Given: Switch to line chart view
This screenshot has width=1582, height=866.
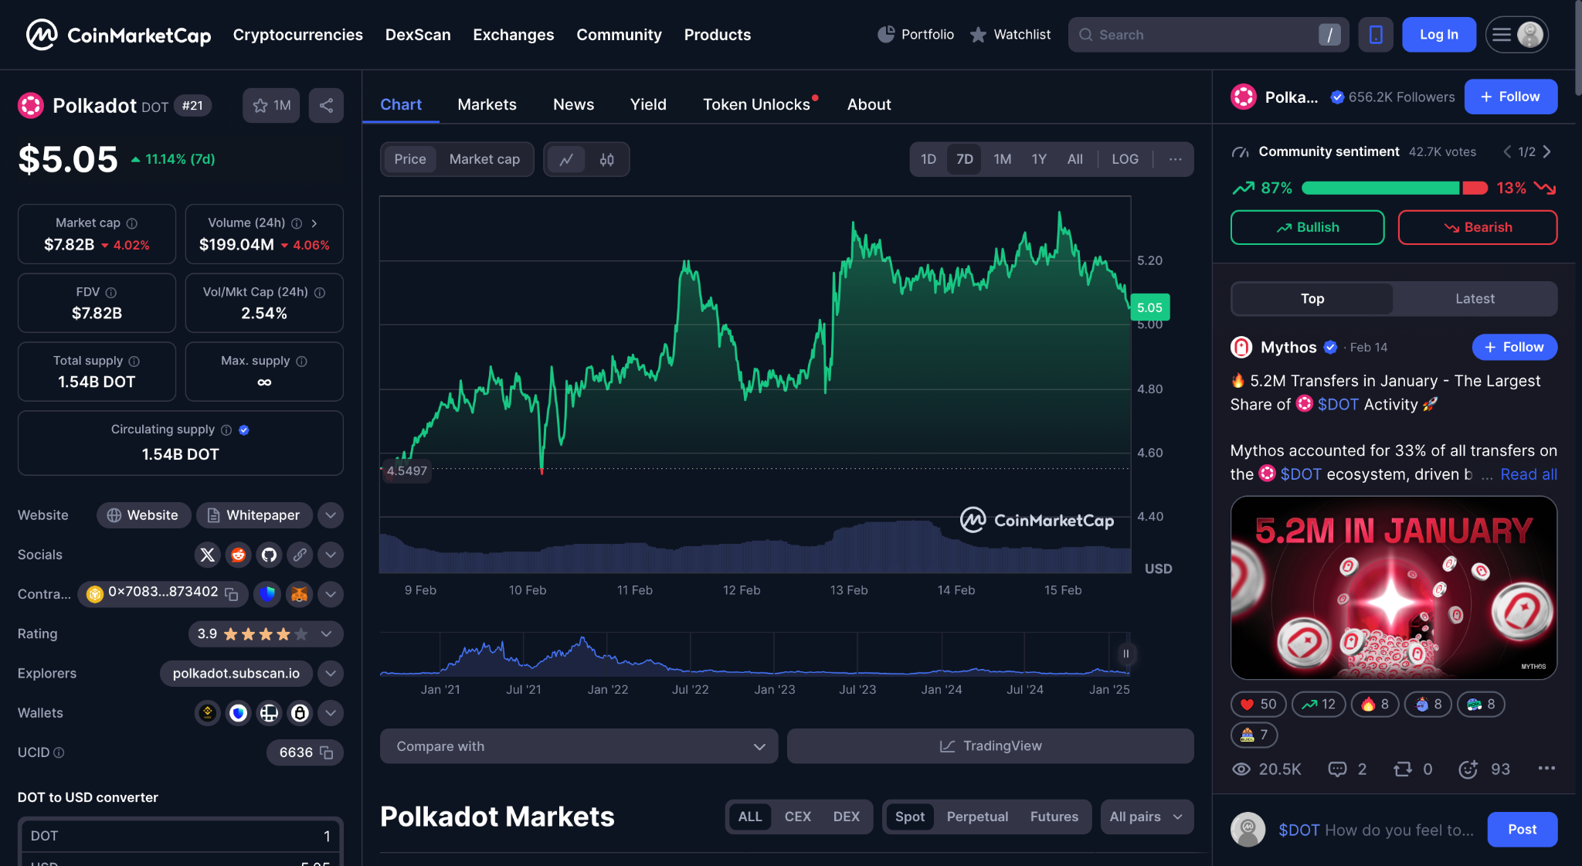Looking at the screenshot, I should pyautogui.click(x=566, y=159).
